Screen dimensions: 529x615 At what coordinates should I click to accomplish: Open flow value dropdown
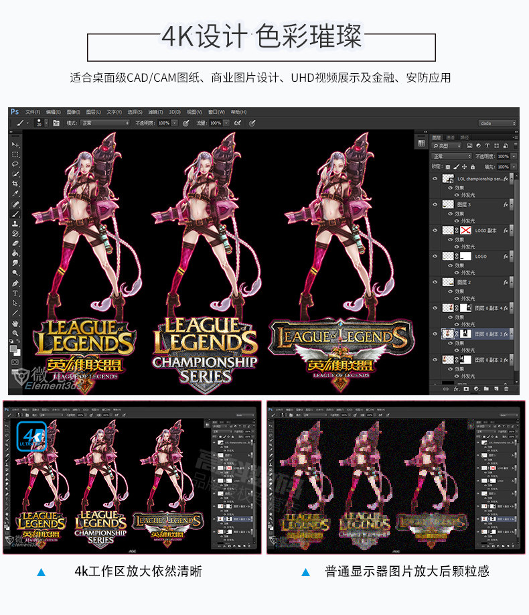(x=226, y=123)
